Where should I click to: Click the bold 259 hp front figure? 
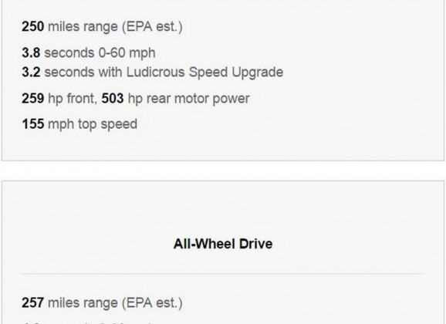point(33,99)
